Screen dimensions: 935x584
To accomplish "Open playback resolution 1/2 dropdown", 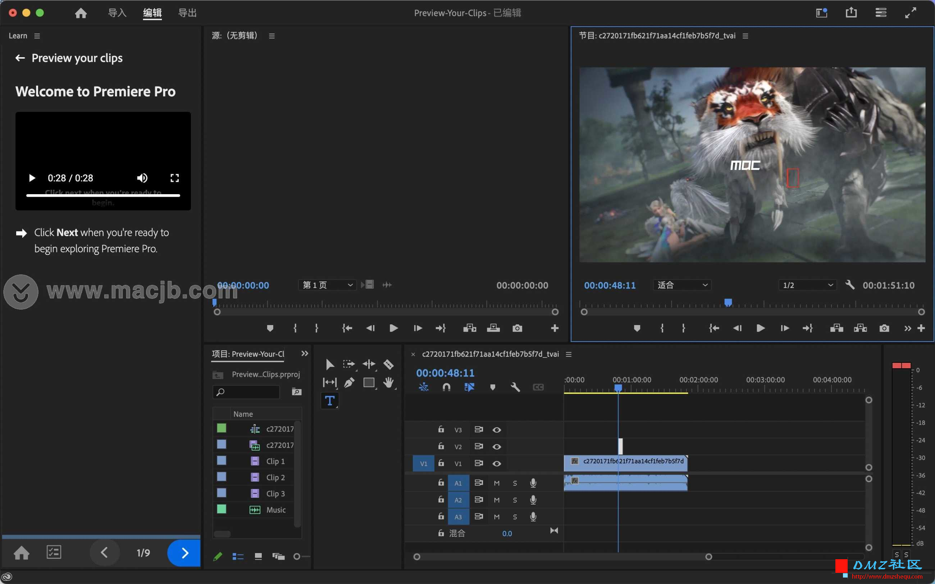I will [x=807, y=285].
